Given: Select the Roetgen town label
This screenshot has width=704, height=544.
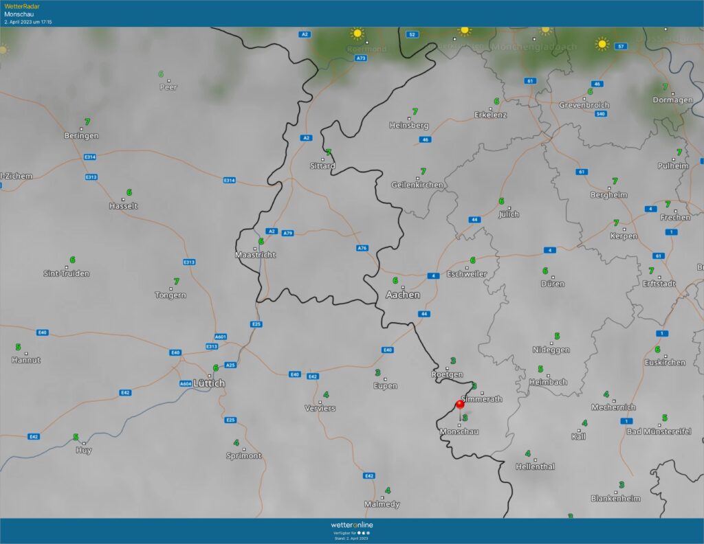Looking at the screenshot, I should coord(447,374).
